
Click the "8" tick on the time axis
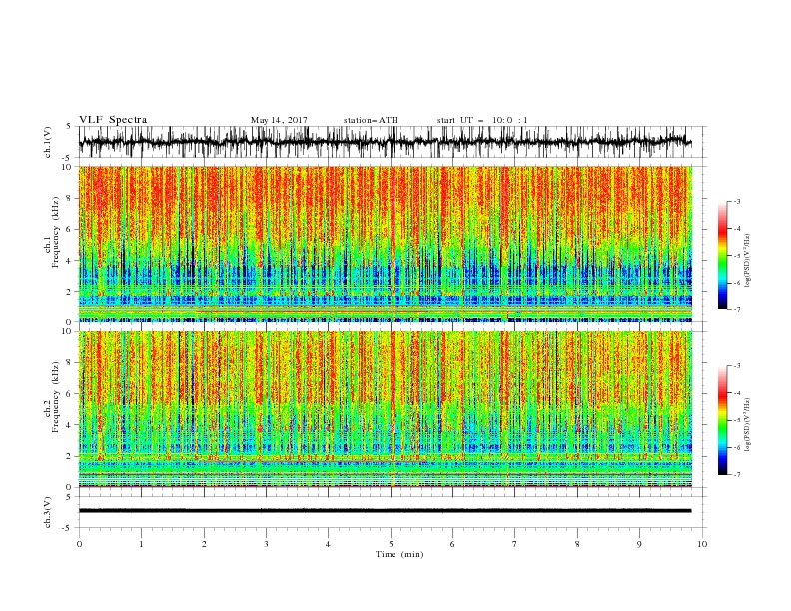click(x=577, y=544)
